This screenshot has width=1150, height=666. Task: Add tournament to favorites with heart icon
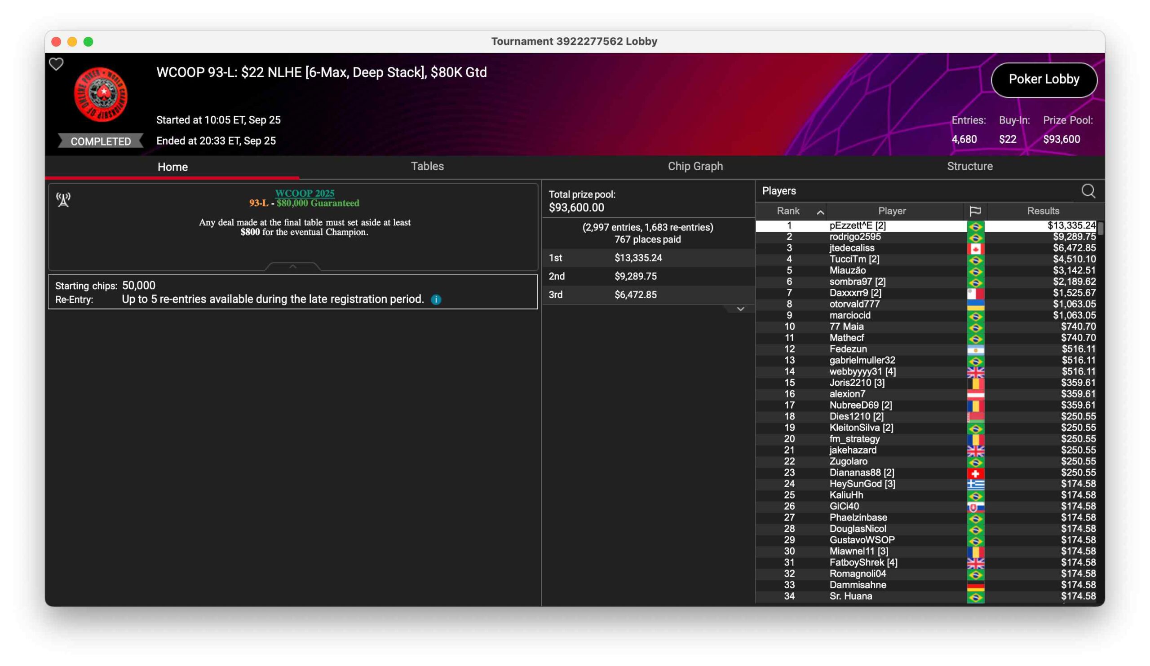pyautogui.click(x=56, y=64)
